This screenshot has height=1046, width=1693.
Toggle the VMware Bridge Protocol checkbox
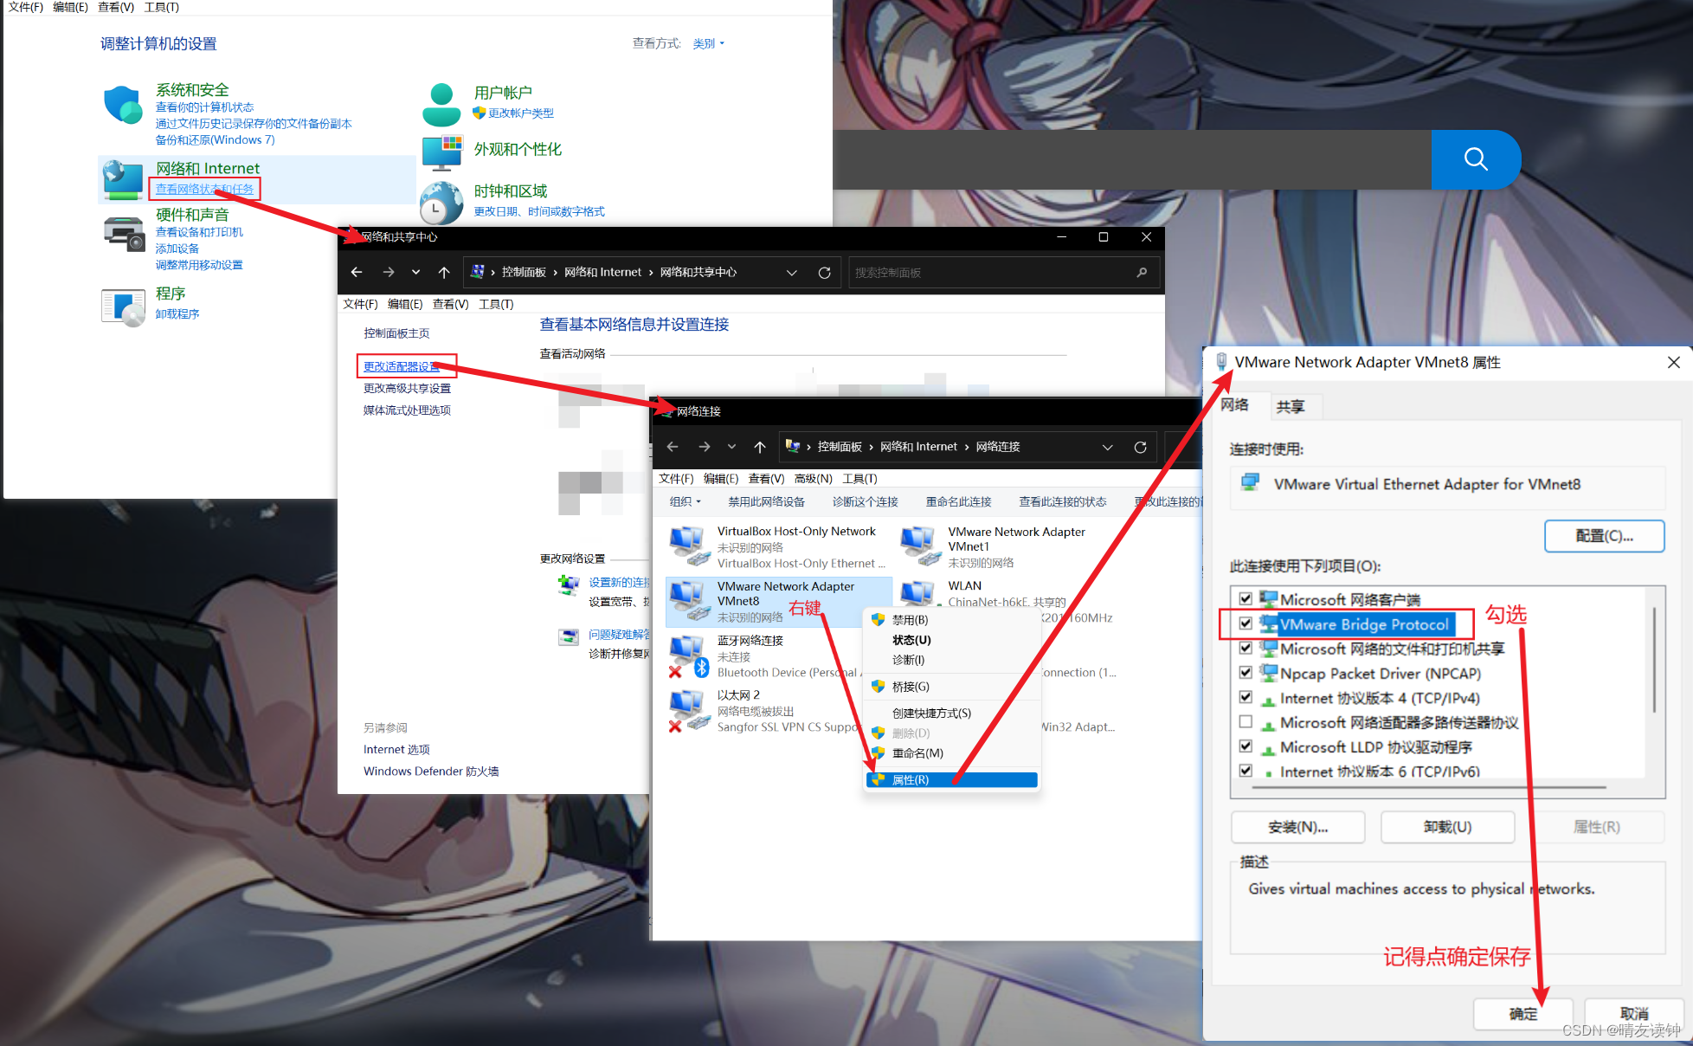click(x=1246, y=623)
